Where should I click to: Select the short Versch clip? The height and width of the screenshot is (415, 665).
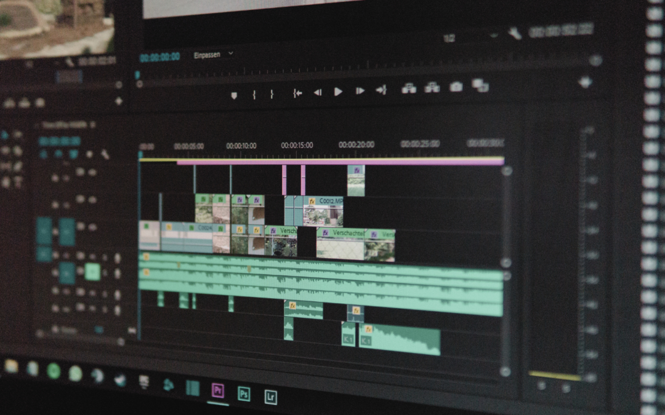[281, 241]
